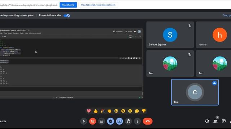231x129 pixels.
Task: Click the muted mic icon on Samuel jayakar
Action: click(x=189, y=26)
